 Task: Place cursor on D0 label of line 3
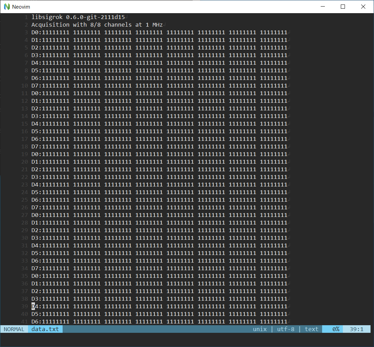(35, 33)
